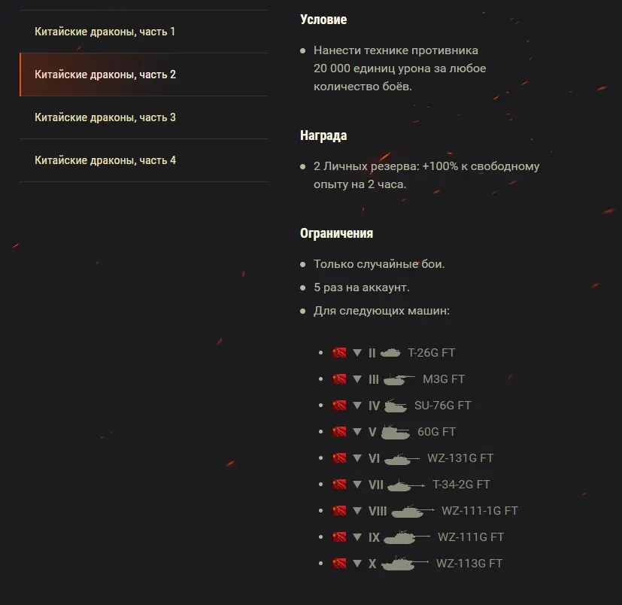Screen dimensions: 622x605
Task: Click the 60G FT tank silhouette
Action: point(395,432)
